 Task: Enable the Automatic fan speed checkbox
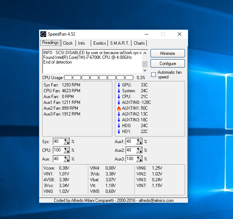click(x=153, y=74)
